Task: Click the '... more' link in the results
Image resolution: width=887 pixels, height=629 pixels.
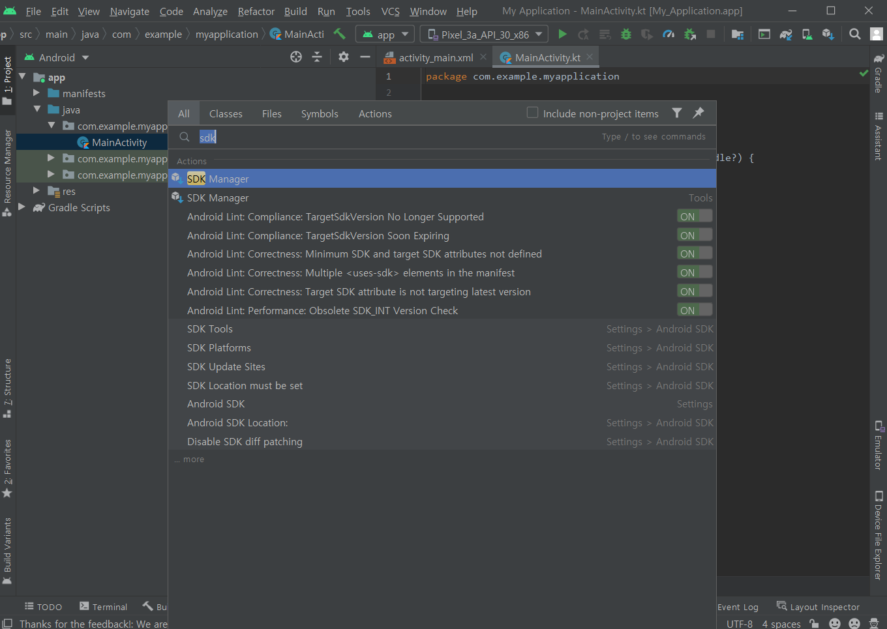Action: [189, 459]
